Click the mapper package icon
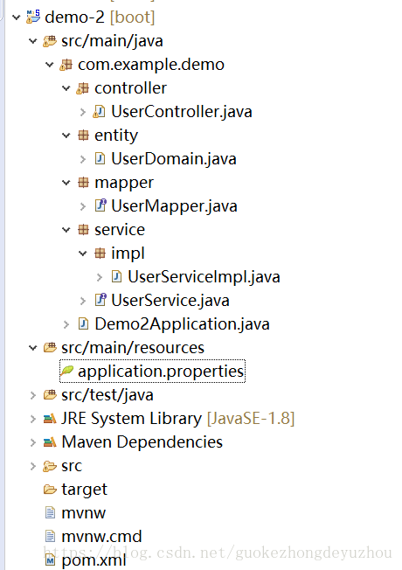402x570 pixels. [83, 183]
